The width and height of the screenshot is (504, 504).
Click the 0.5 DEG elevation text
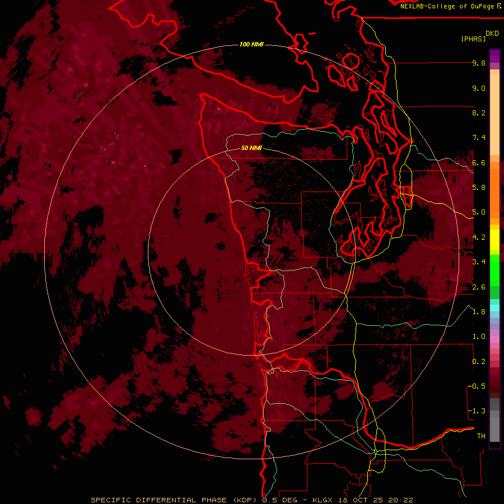point(281,500)
